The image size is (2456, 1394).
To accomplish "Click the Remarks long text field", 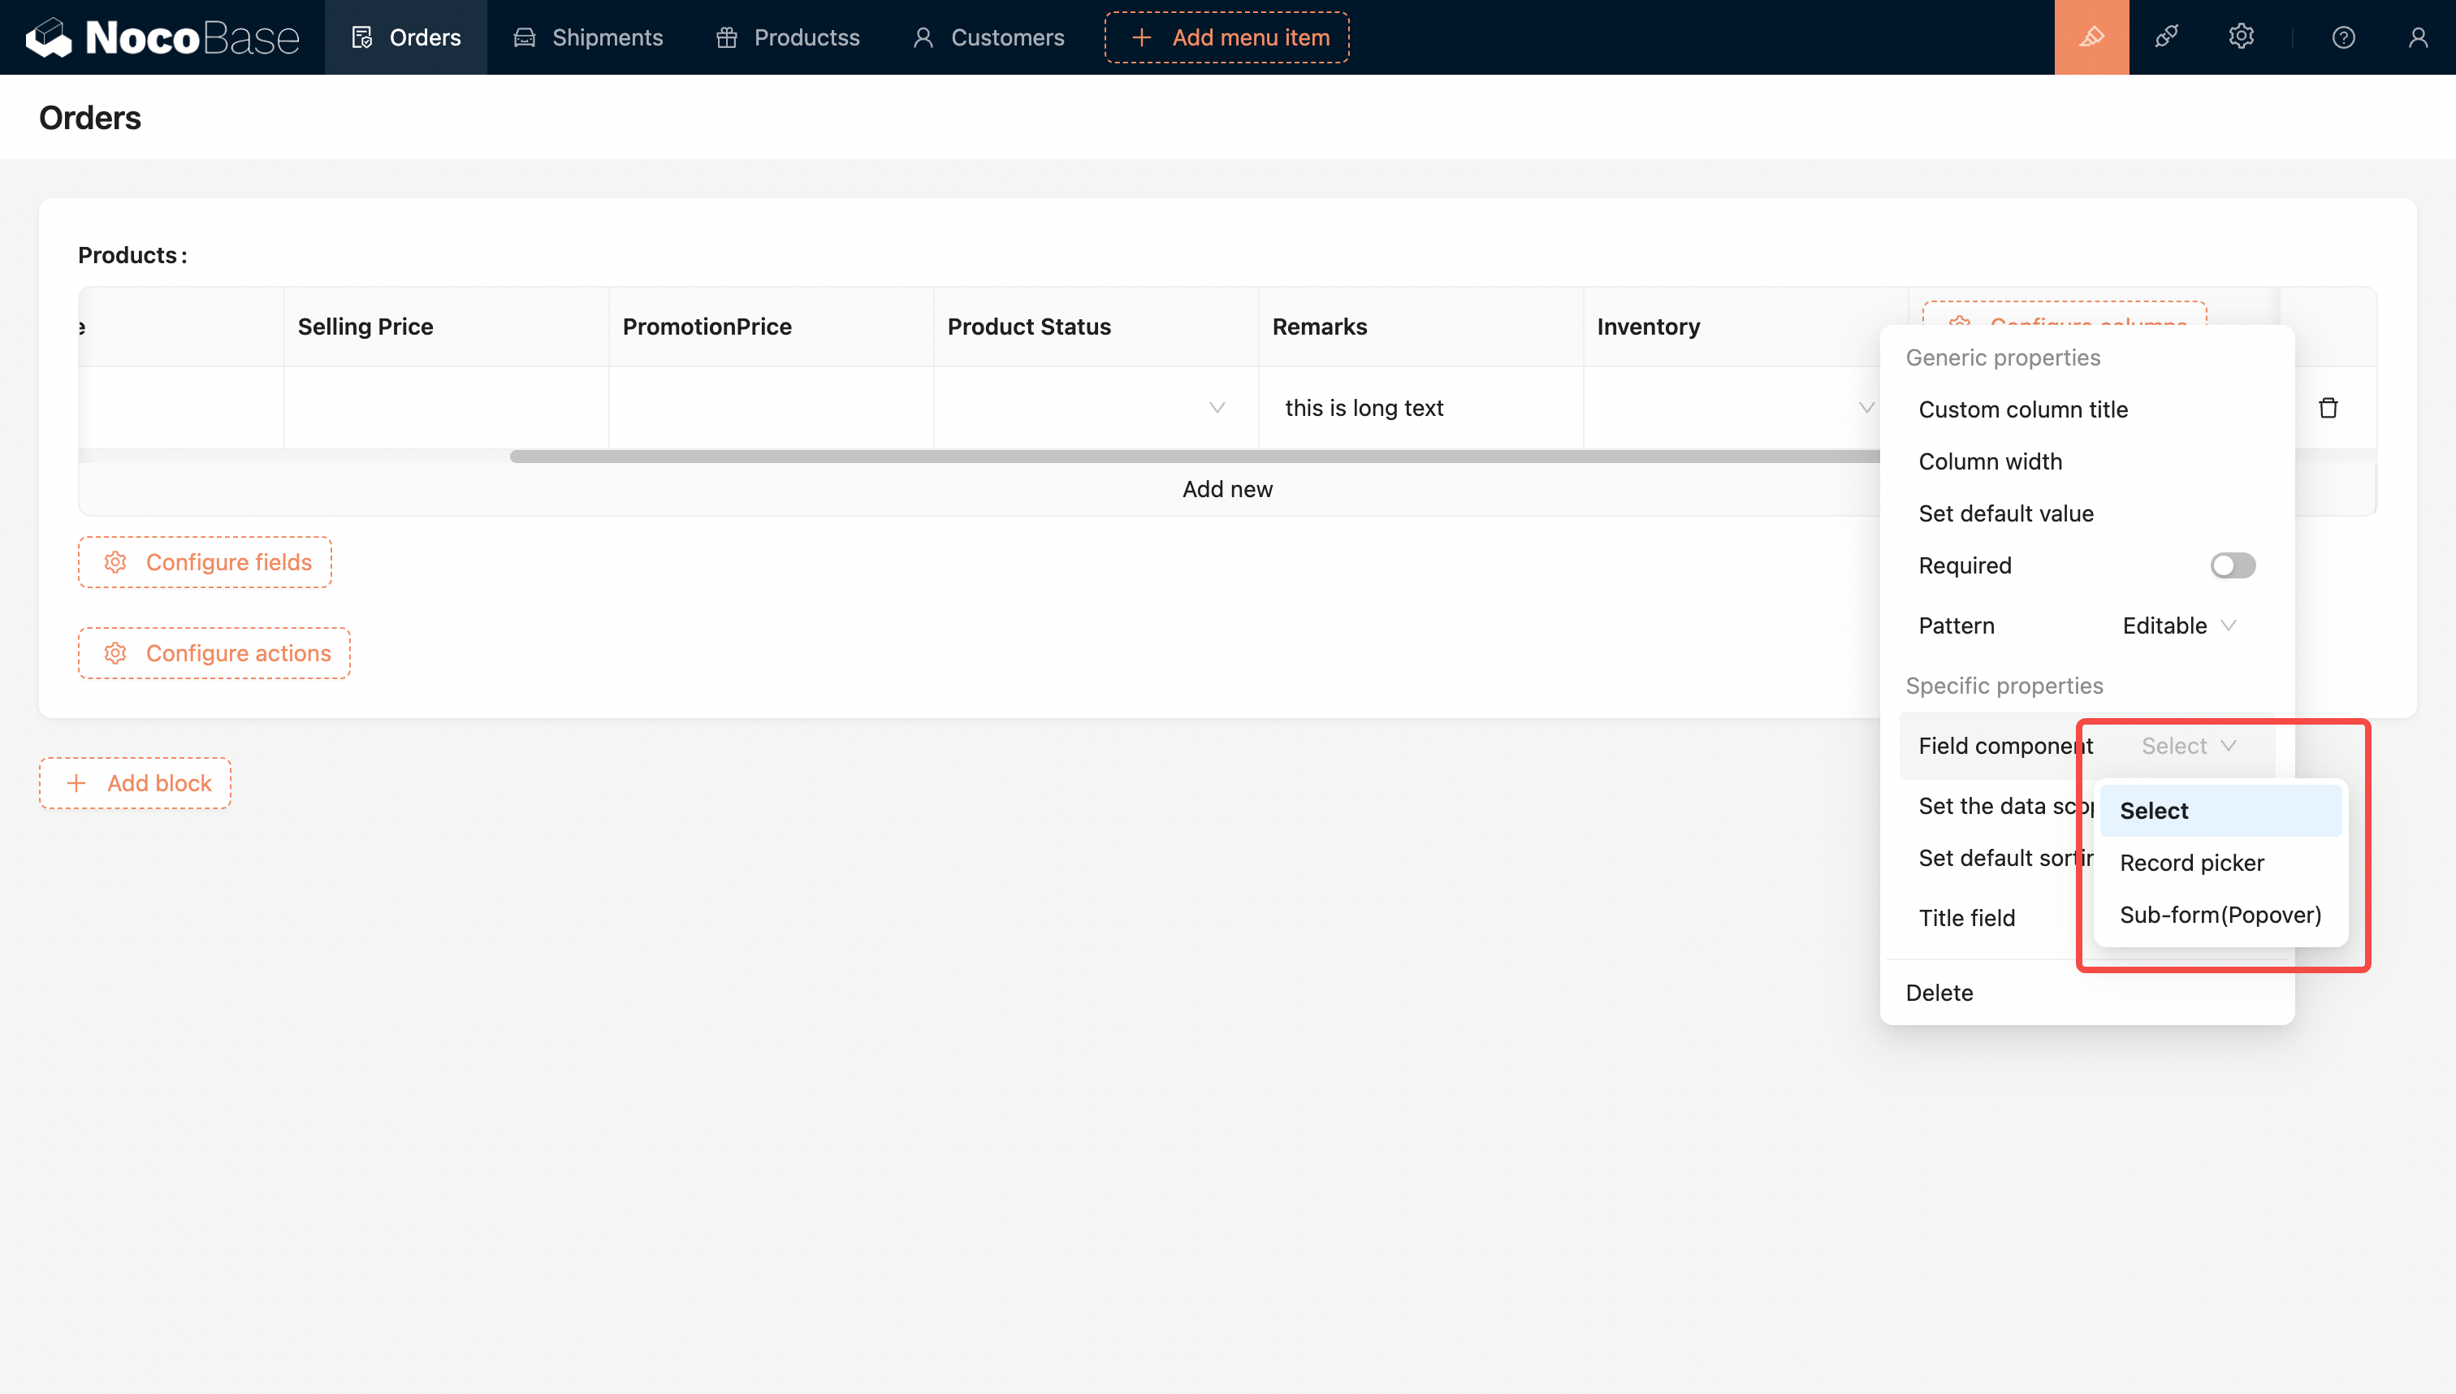I will click(1420, 408).
